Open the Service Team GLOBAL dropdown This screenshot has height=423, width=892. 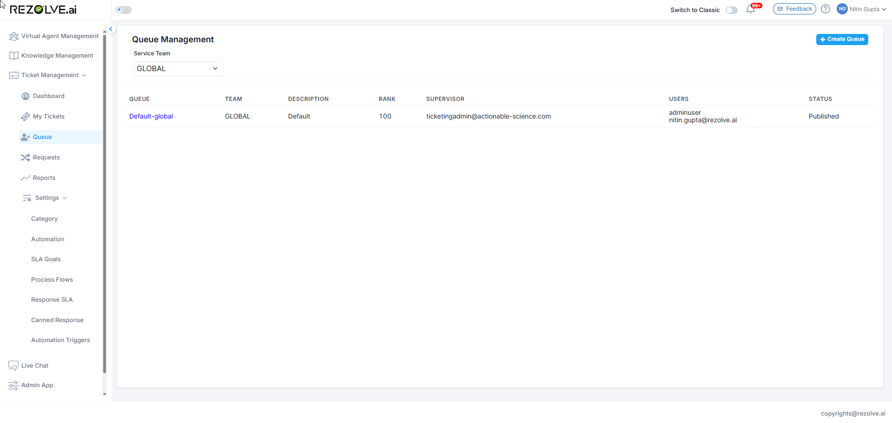pos(178,69)
